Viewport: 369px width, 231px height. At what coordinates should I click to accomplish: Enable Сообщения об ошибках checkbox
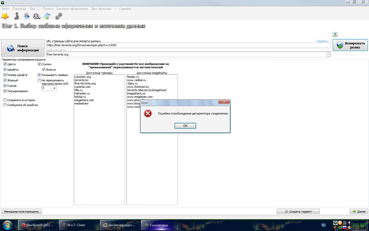coord(5,105)
